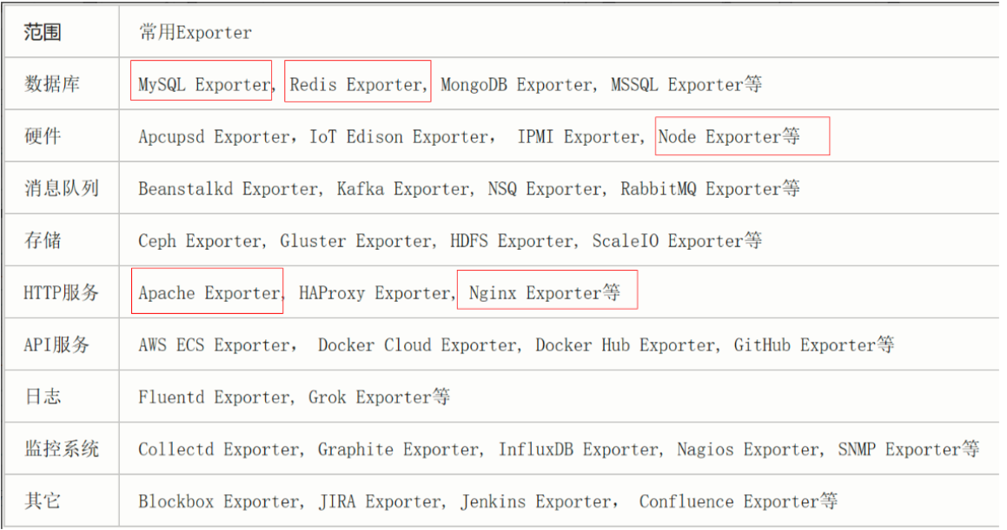Select the HTTP服务 row label

[62, 292]
